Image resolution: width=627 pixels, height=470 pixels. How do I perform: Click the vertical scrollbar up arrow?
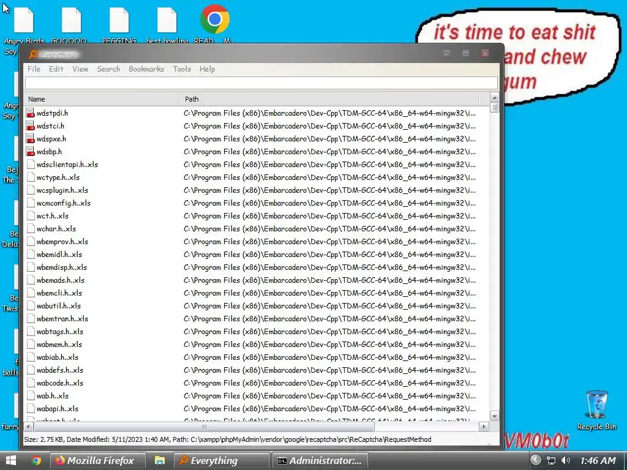(495, 97)
